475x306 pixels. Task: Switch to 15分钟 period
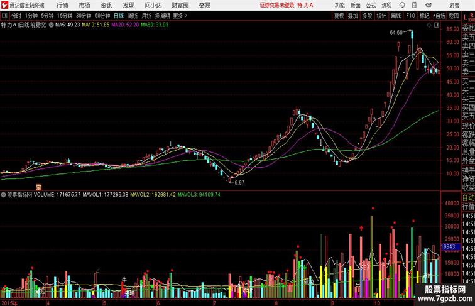(x=65, y=16)
